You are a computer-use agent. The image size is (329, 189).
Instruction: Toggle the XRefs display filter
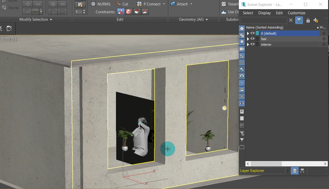242,76
